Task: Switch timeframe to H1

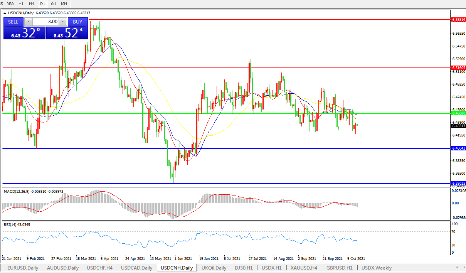Action: [21, 3]
